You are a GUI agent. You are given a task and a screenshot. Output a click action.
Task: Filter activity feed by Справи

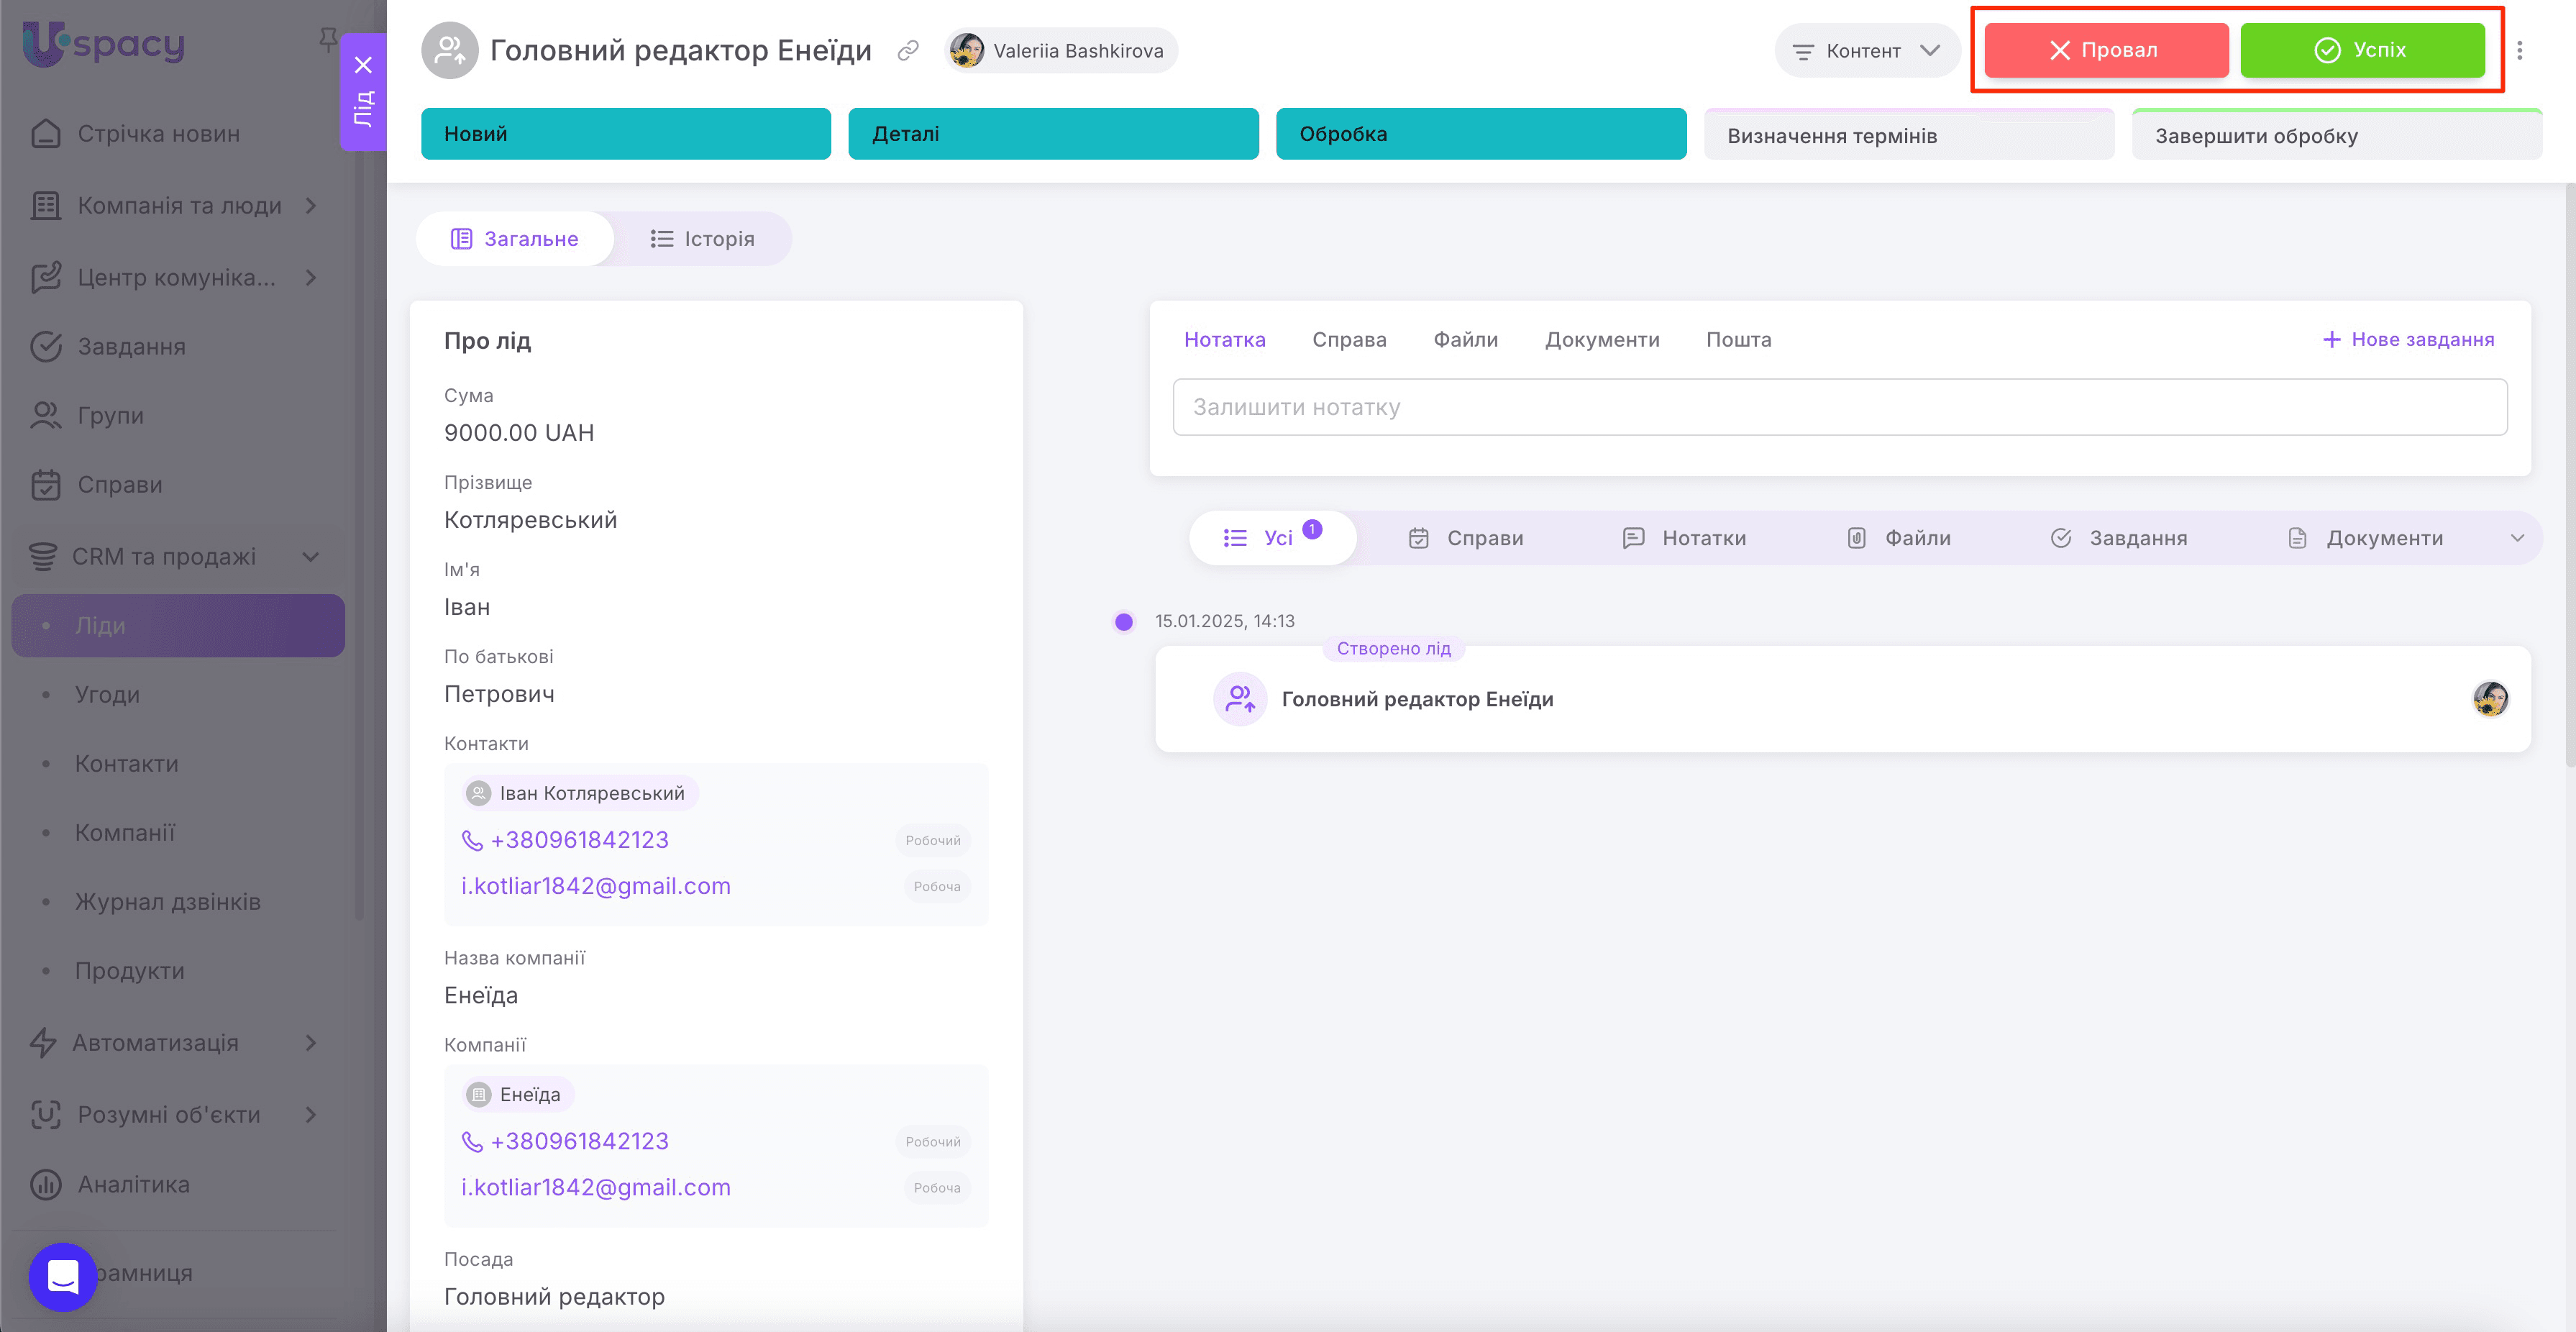[x=1466, y=538]
